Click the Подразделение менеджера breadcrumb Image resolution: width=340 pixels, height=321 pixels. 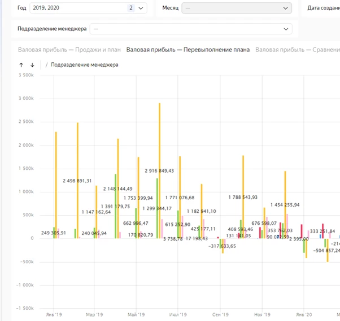pos(85,65)
